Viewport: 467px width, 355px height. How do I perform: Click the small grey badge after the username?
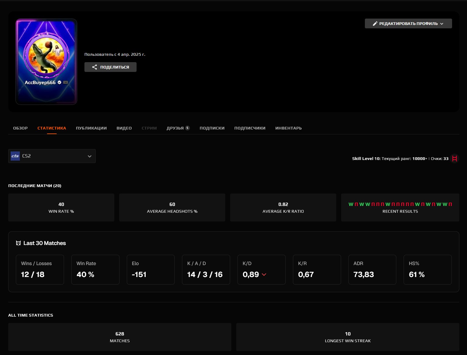pos(66,82)
